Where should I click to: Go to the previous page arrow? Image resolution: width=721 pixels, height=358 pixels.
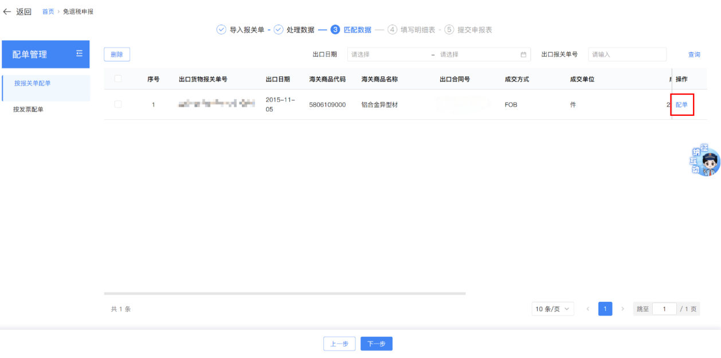[x=587, y=309]
